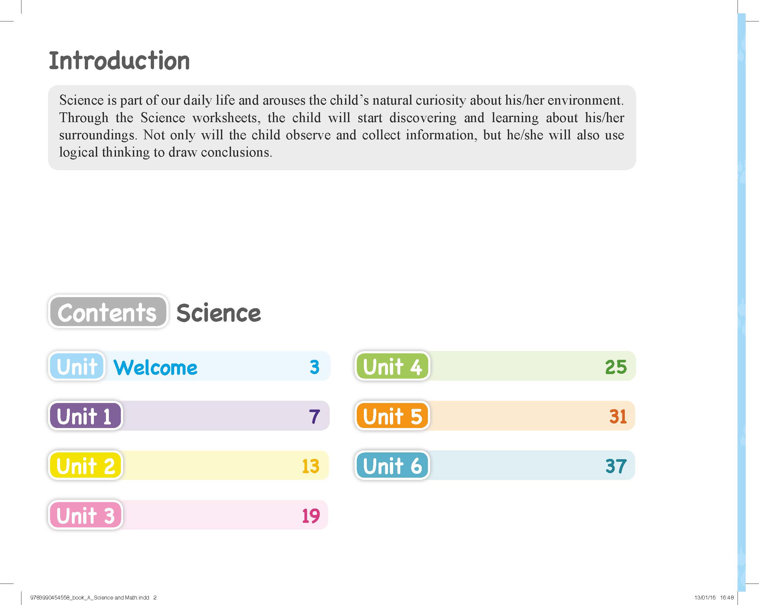This screenshot has width=759, height=605.
Task: Open the orange Unit 5 badge
Action: pos(392,416)
